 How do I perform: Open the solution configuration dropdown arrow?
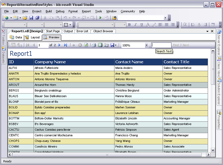coord(165,18)
